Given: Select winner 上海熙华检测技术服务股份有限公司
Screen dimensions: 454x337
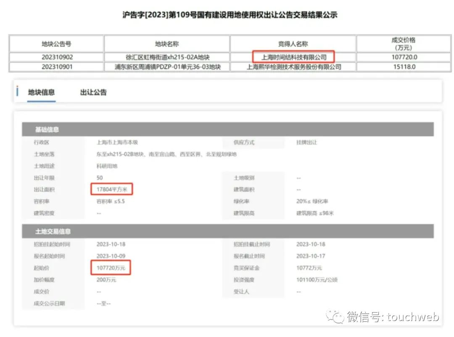Looking at the screenshot, I should tap(293, 67).
